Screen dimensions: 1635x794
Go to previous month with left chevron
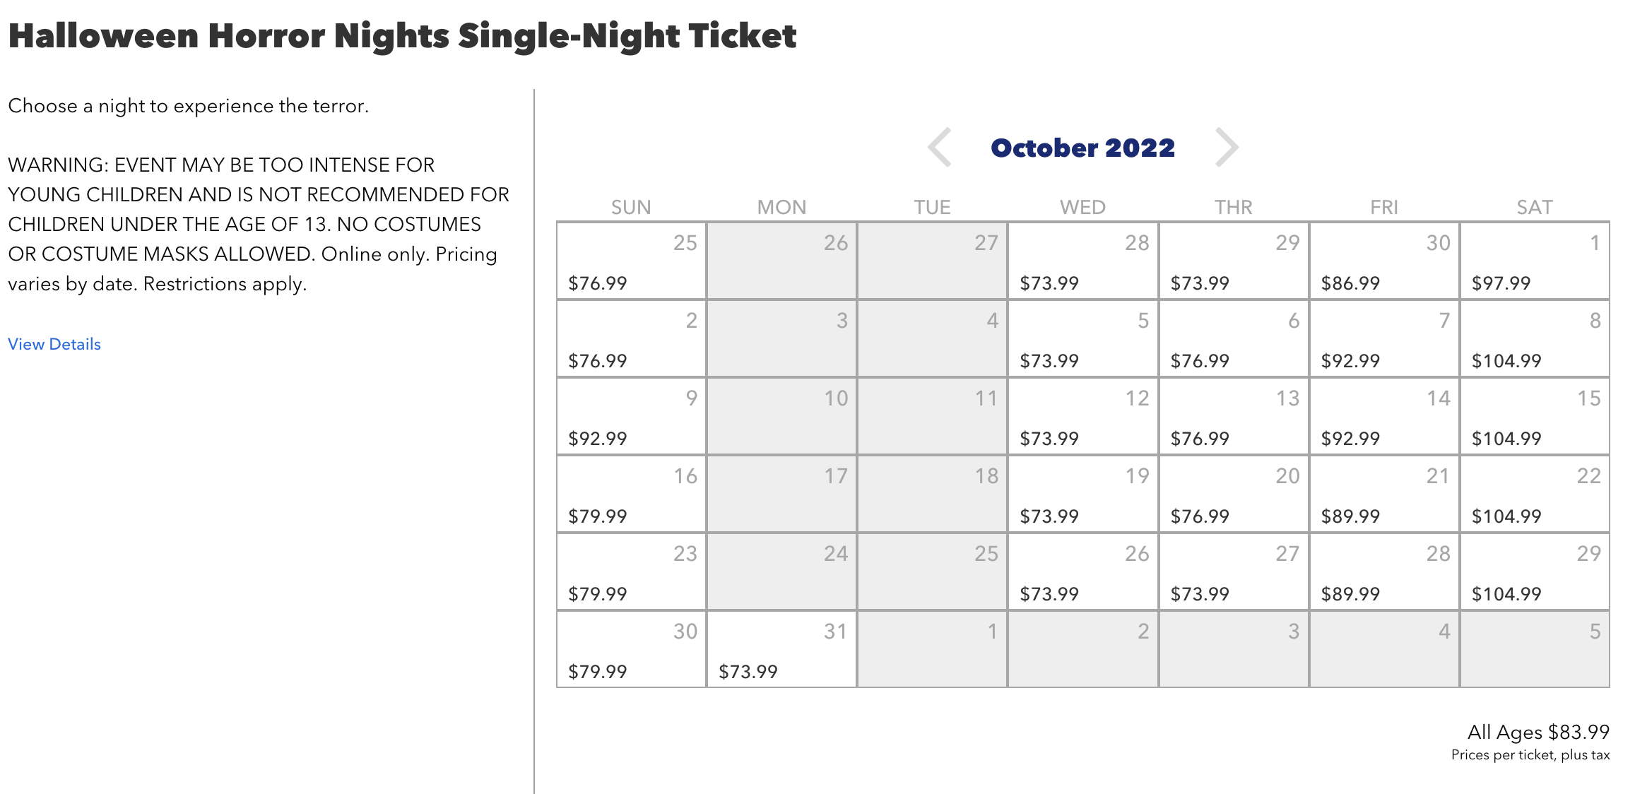coord(940,148)
